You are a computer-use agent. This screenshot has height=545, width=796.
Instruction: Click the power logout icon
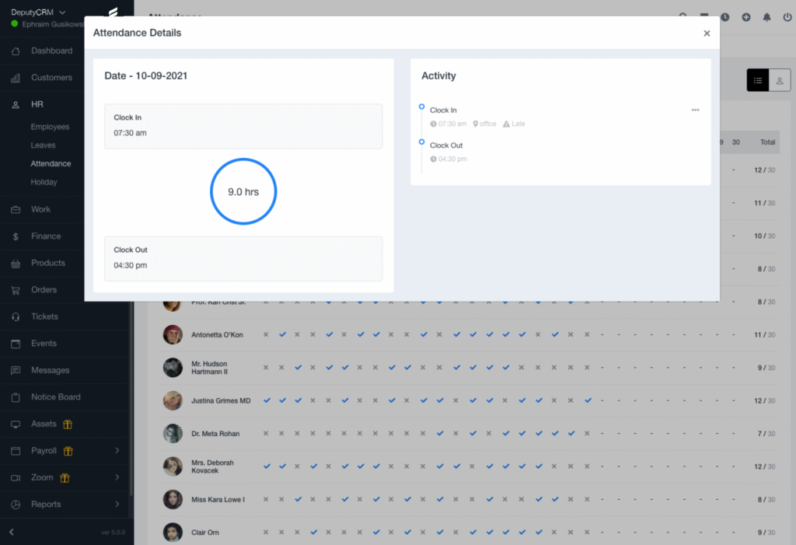pos(787,17)
